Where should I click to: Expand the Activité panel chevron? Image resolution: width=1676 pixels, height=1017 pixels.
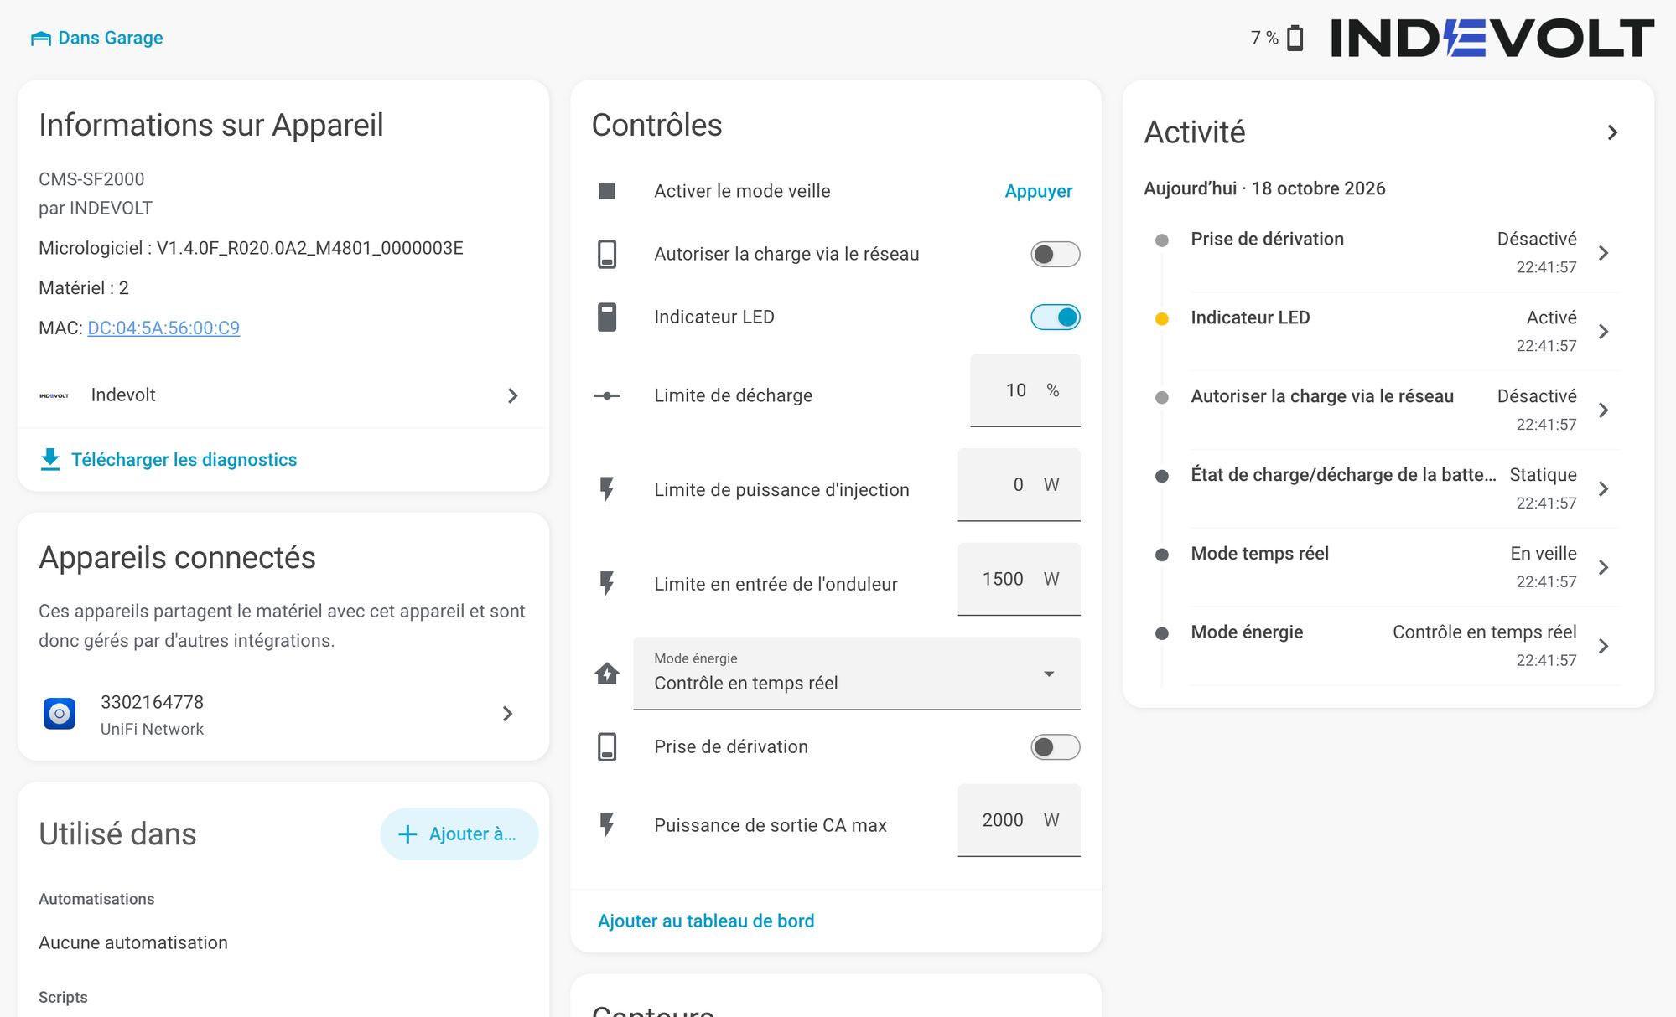click(x=1612, y=132)
